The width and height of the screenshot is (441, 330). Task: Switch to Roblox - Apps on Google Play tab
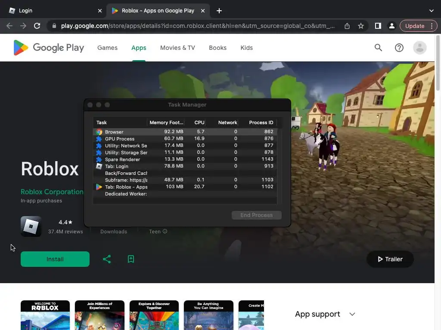[x=158, y=11]
